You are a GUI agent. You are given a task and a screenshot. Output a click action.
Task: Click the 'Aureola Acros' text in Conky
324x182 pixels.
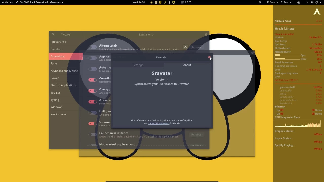283,21
